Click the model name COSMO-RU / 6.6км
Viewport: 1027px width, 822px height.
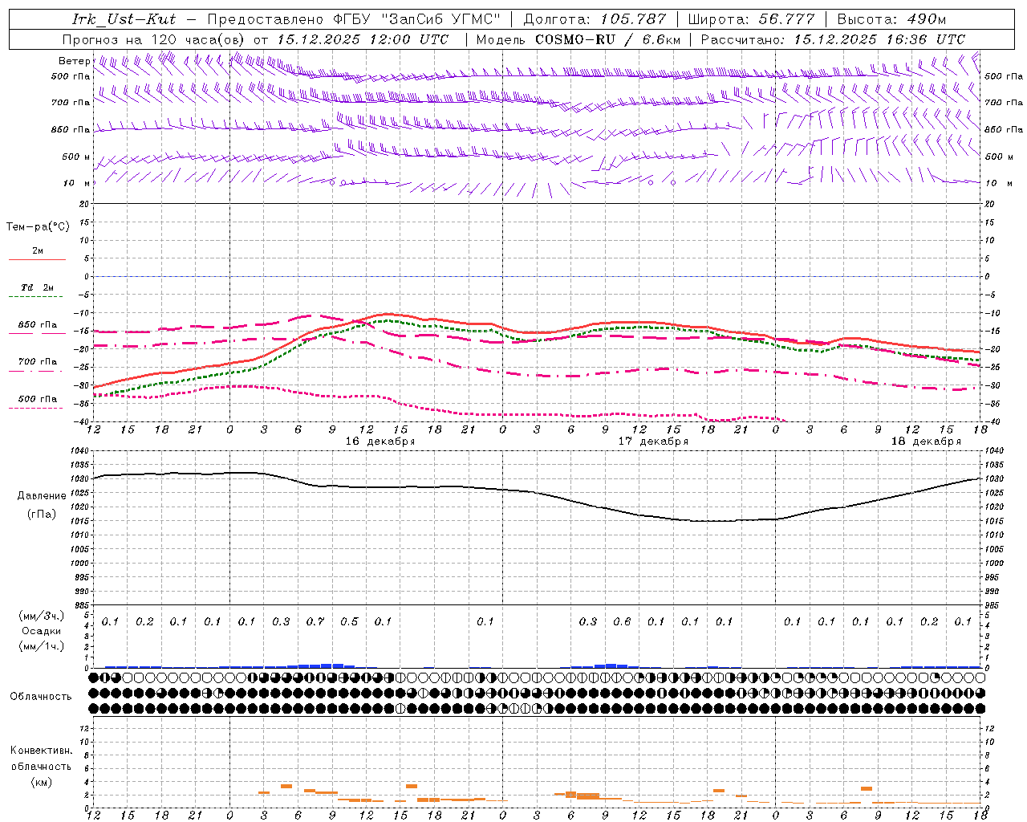[608, 39]
